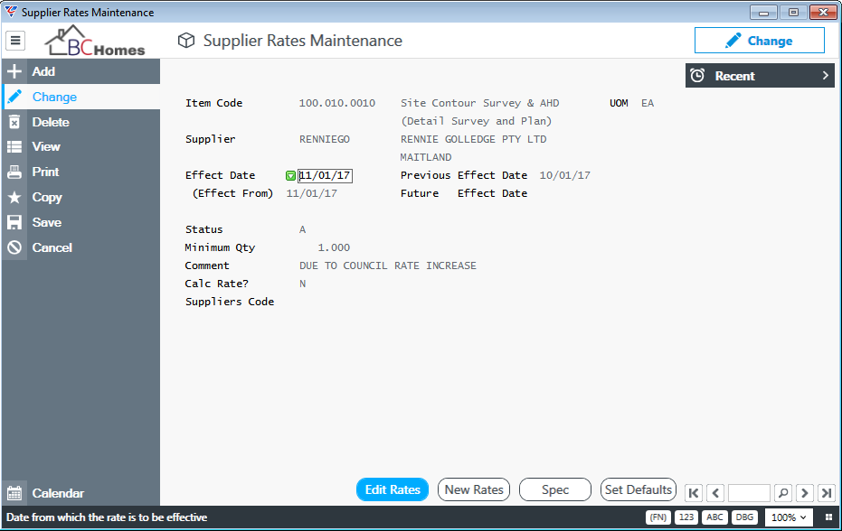The image size is (842, 531).
Task: Expand the Recent panel chevron
Action: (826, 76)
